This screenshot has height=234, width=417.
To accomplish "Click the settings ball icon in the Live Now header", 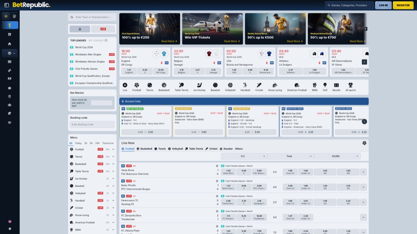I will (x=364, y=143).
